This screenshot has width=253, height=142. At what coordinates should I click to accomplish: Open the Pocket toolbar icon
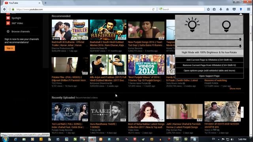point(234,9)
